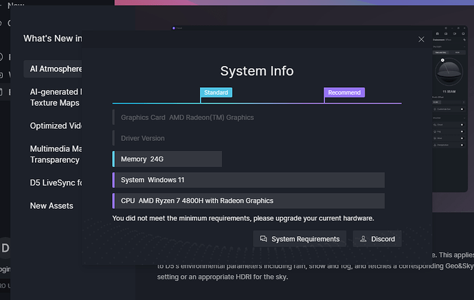Close the System Info dialog
This screenshot has height=300, width=474.
tap(421, 39)
